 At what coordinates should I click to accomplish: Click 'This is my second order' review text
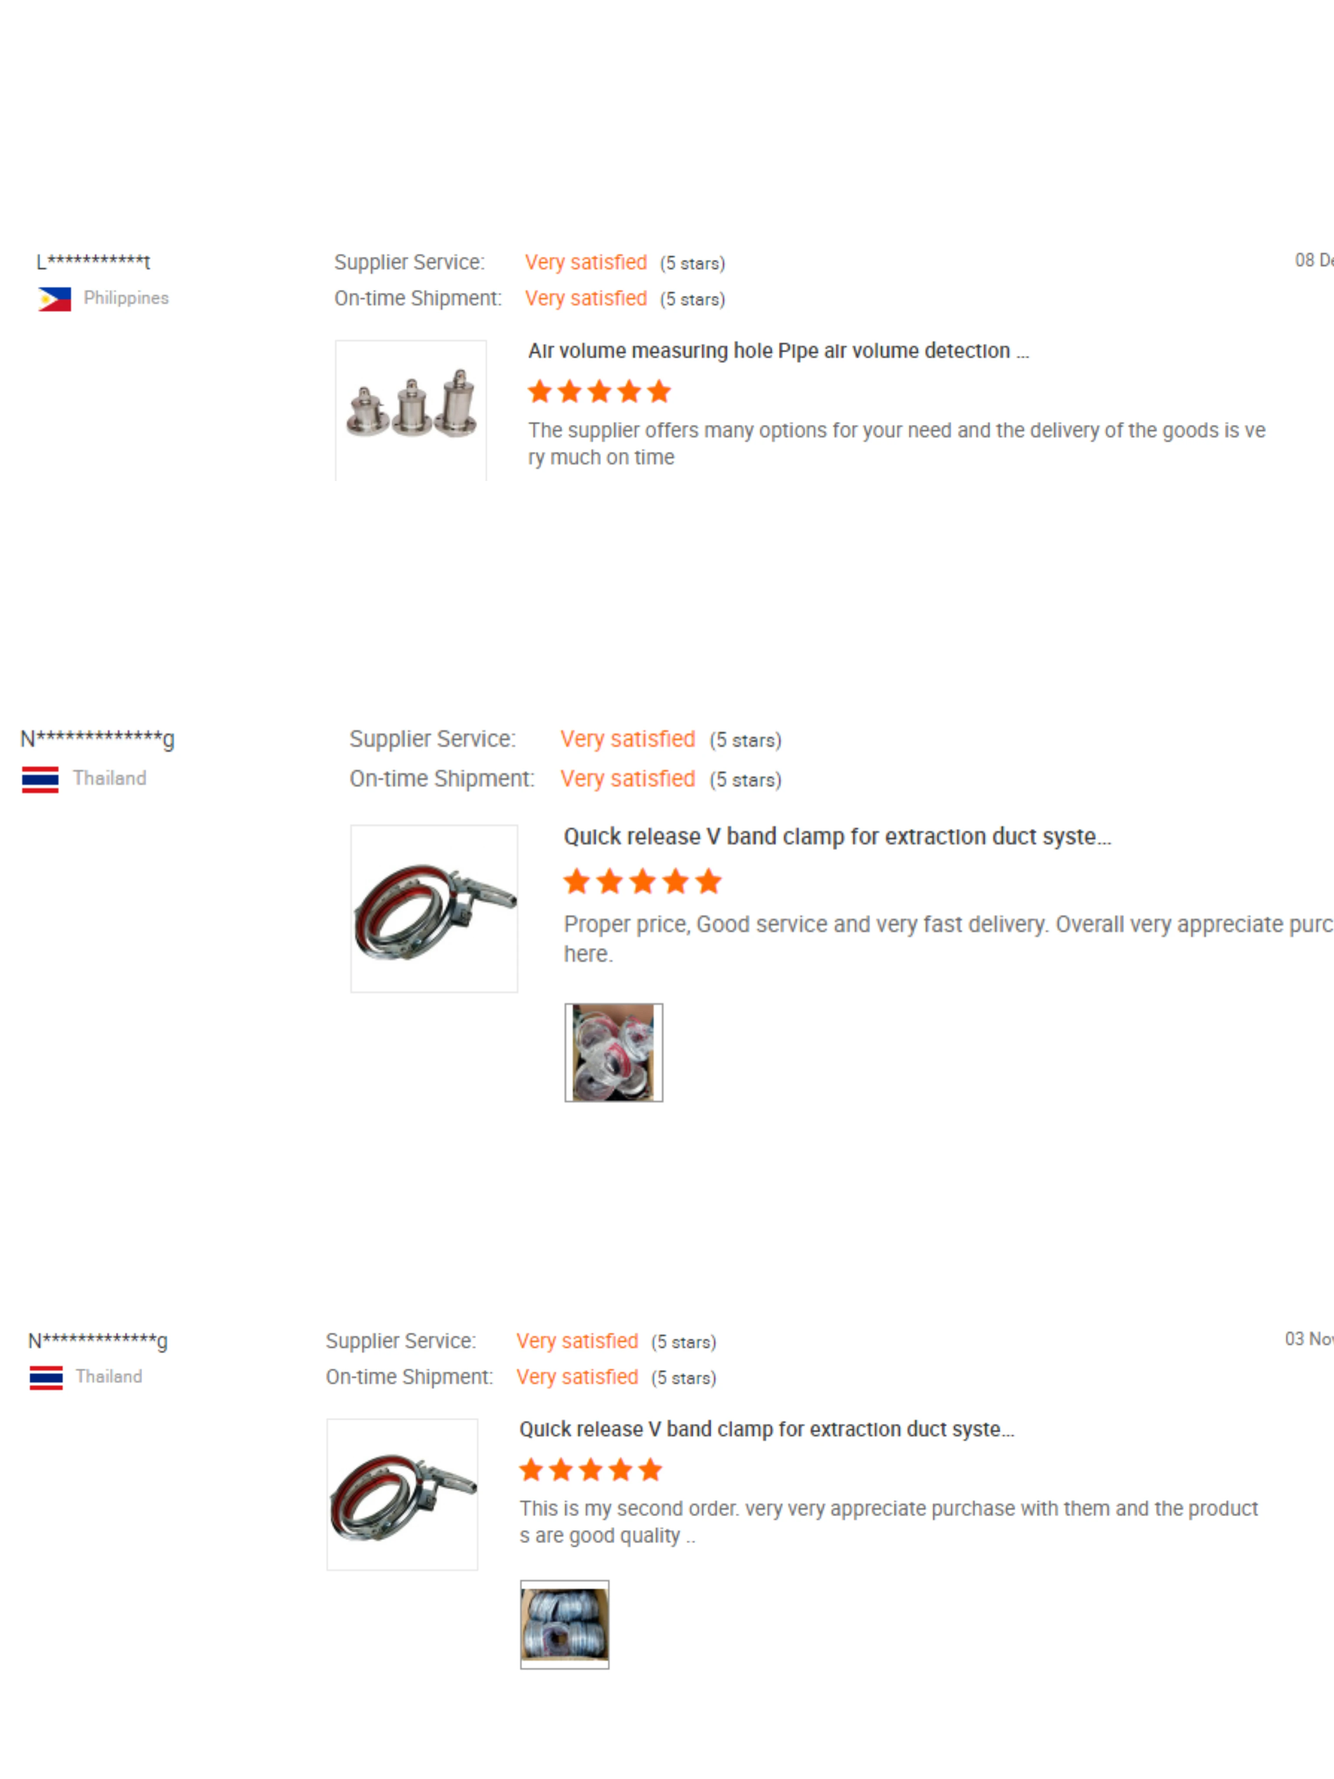(888, 1522)
